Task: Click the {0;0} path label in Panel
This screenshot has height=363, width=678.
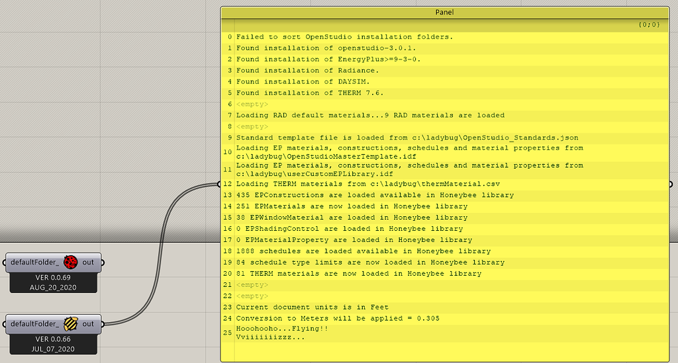Action: [649, 25]
